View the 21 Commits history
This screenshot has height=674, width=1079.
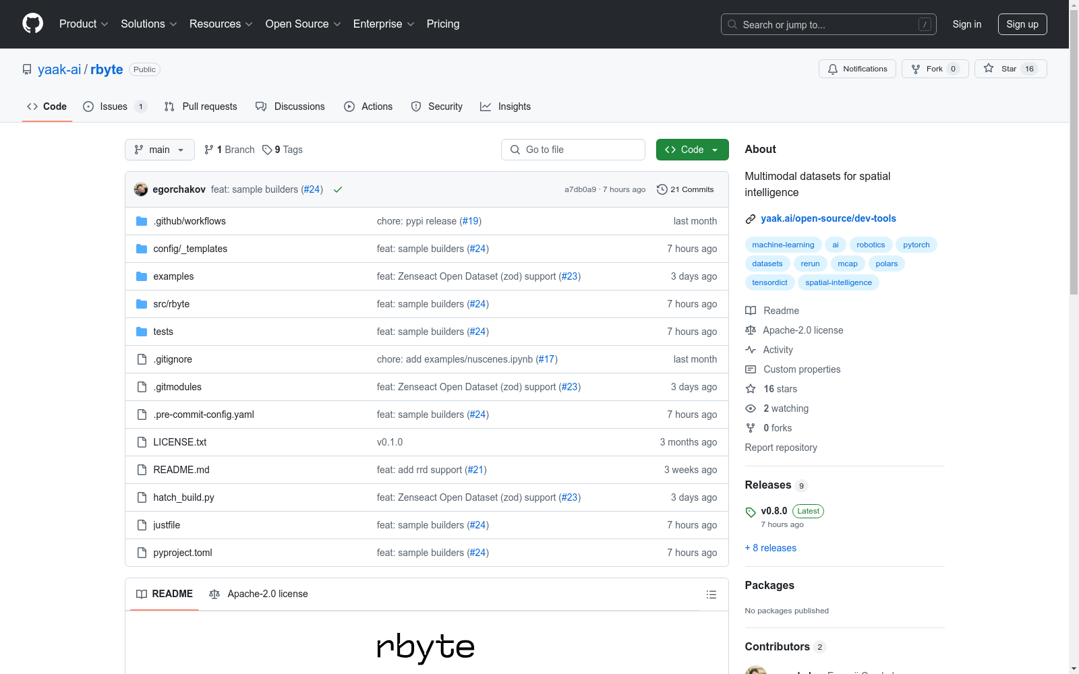(x=685, y=189)
